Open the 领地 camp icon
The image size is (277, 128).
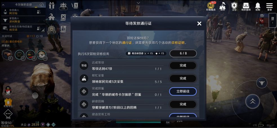pyautogui.click(x=223, y=6)
